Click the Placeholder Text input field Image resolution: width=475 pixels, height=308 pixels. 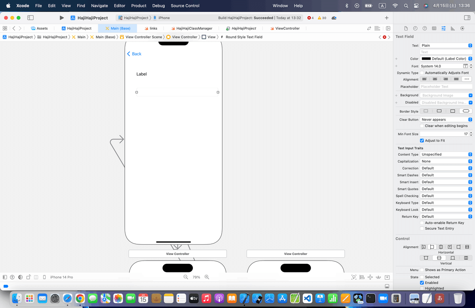[446, 87]
